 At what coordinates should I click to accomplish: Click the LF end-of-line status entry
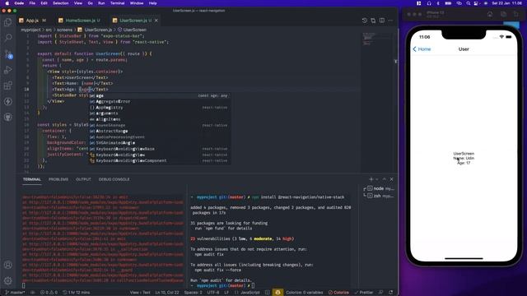[226, 293]
